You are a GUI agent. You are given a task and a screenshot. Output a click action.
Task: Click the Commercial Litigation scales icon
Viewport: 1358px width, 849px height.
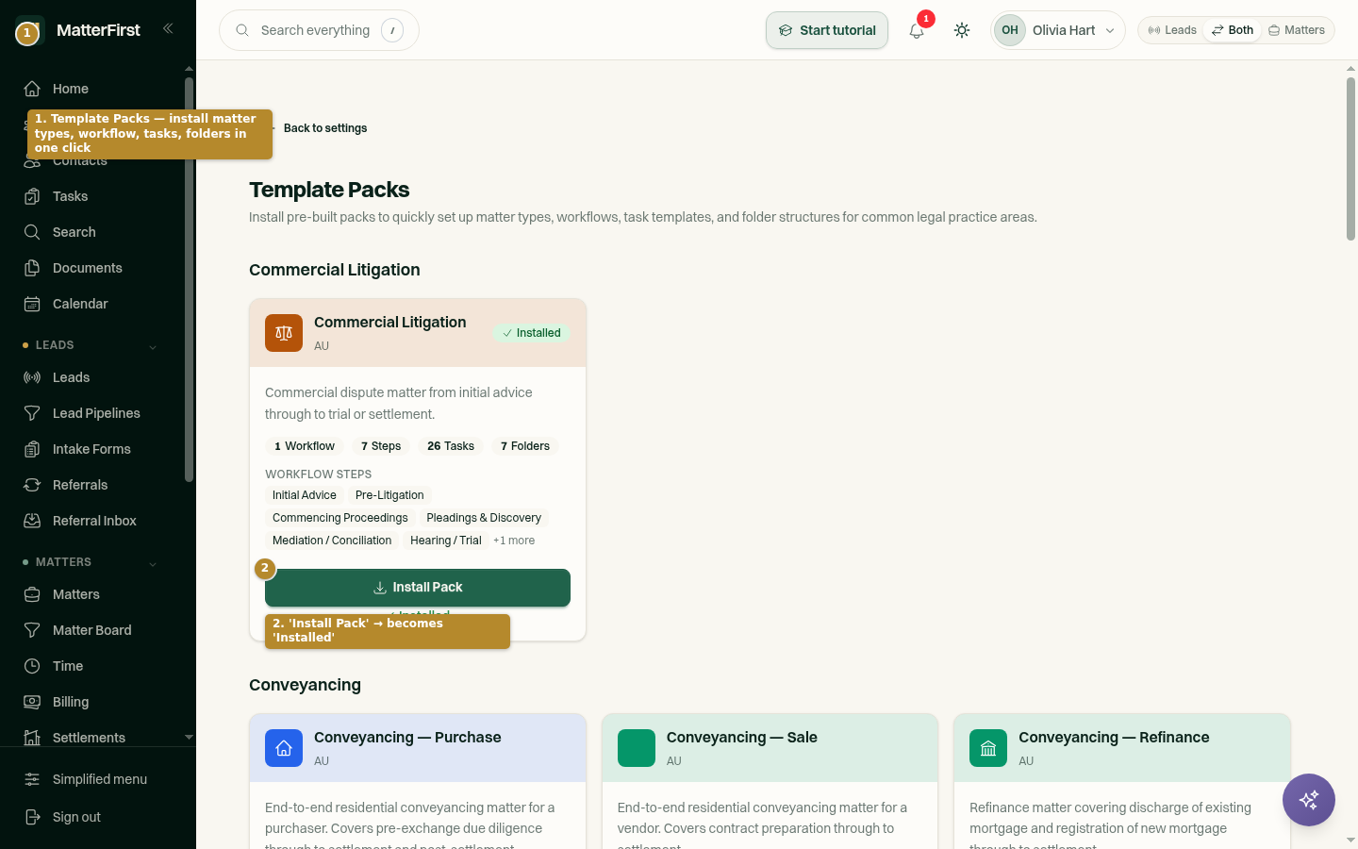(284, 333)
